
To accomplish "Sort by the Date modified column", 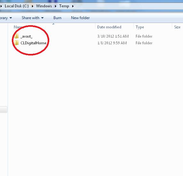I will pyautogui.click(x=109, y=27).
